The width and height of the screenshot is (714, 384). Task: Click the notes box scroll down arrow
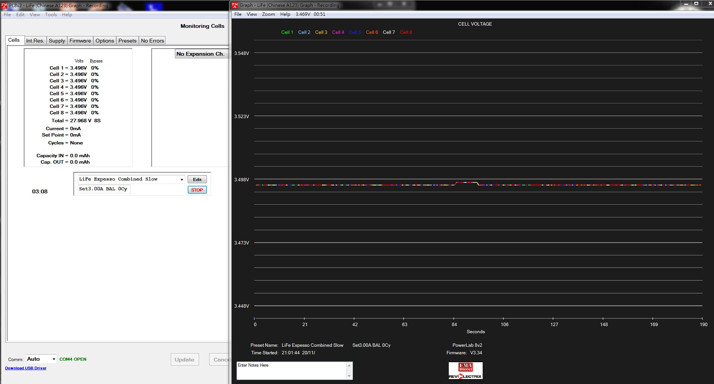[x=349, y=376]
